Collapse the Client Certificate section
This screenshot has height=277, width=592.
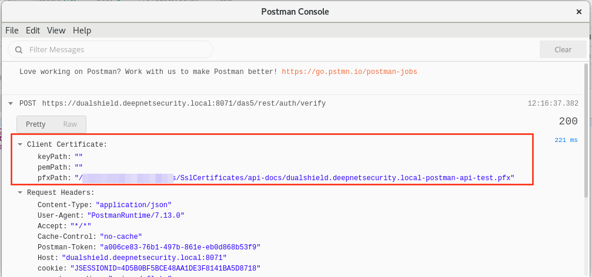(x=20, y=144)
